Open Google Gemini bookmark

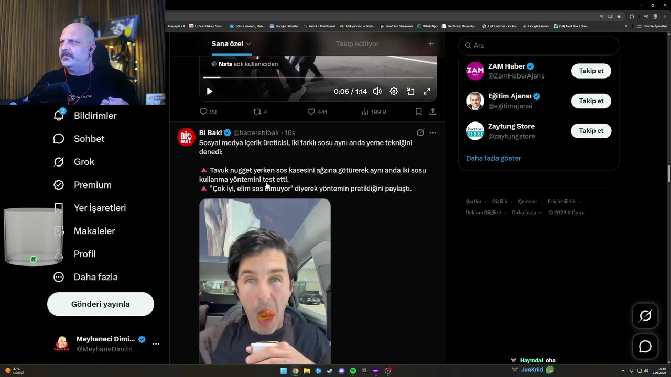pos(536,26)
